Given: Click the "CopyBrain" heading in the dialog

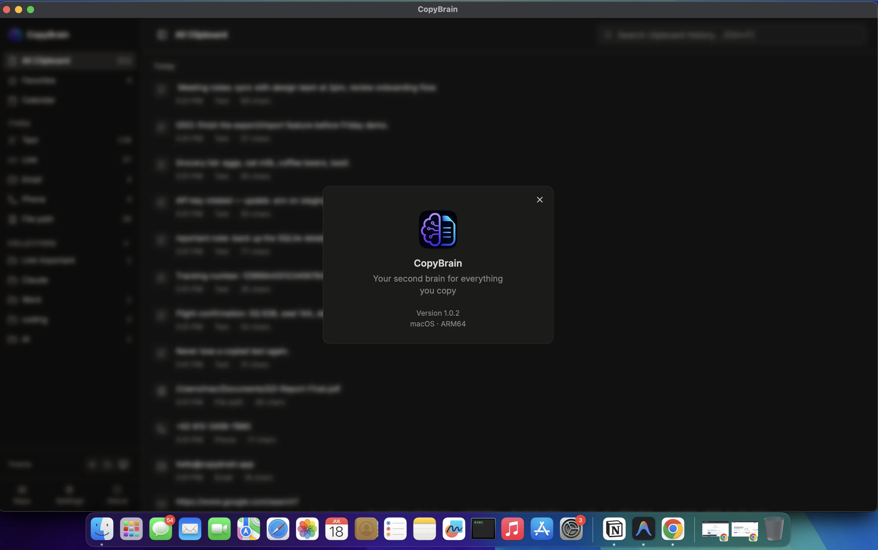Looking at the screenshot, I should click(x=438, y=263).
